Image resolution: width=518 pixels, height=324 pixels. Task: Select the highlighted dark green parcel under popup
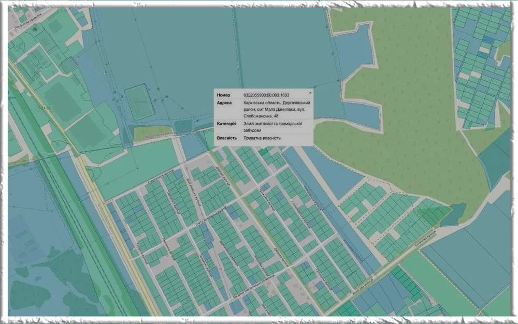[264, 152]
